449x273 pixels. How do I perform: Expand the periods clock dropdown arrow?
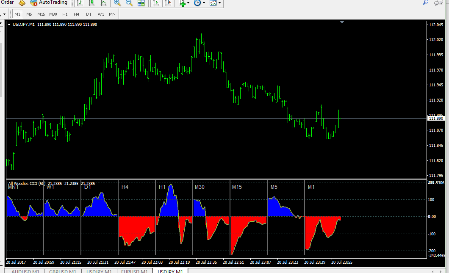tap(204, 3)
